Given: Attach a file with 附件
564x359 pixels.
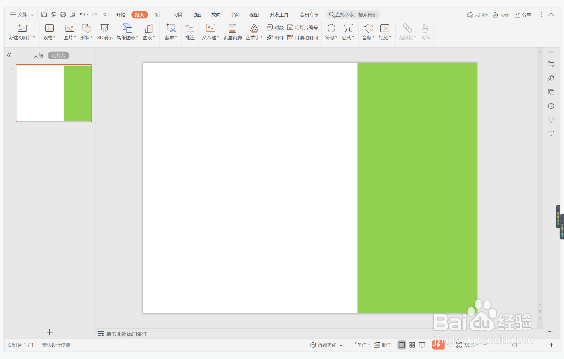Looking at the screenshot, I should [275, 38].
